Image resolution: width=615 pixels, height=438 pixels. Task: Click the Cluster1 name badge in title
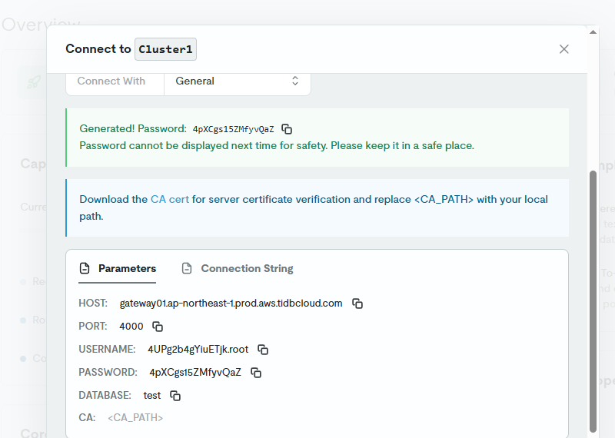tap(165, 49)
